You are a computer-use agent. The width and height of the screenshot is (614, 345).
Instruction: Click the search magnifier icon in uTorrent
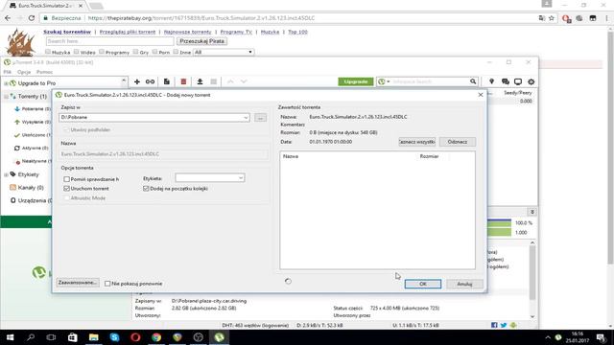tap(473, 81)
